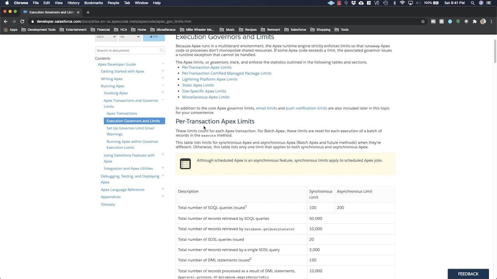The height and width of the screenshot is (279, 497).
Task: Open the EN language dropdown
Action: tap(130, 37)
